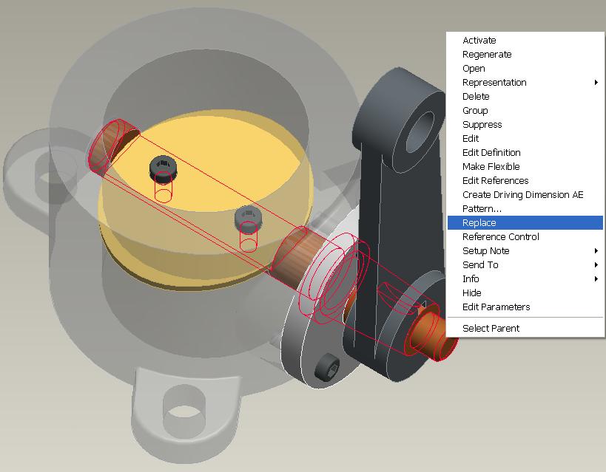This screenshot has height=472, width=606.
Task: Select Create Driving Dimension AE
Action: (525, 195)
